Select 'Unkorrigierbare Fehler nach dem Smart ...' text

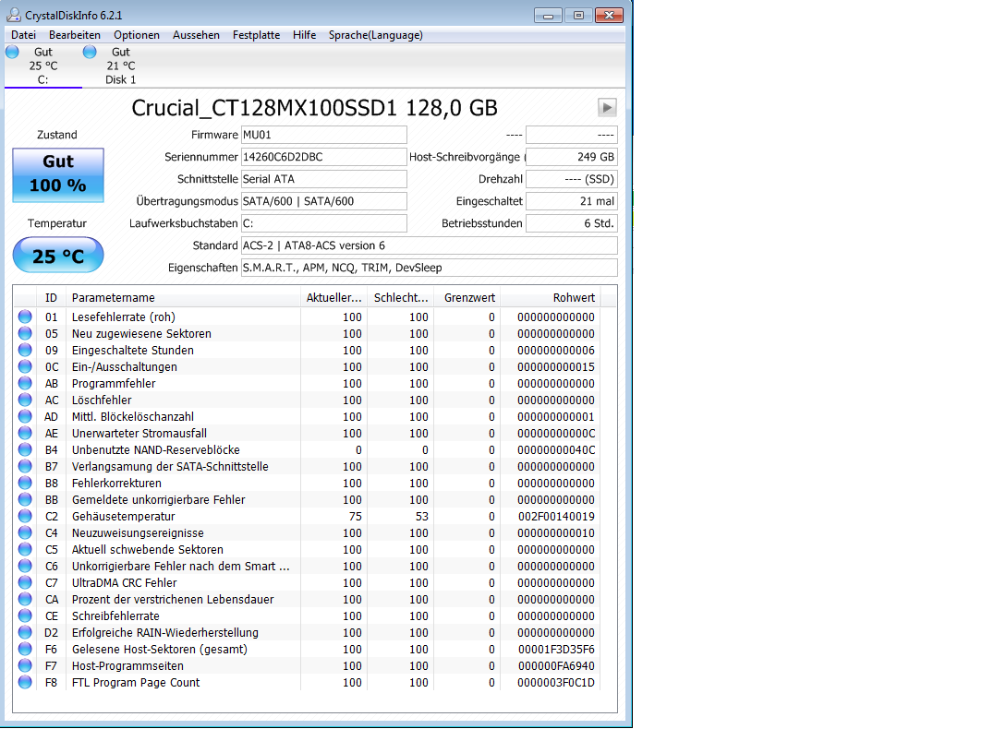click(181, 567)
